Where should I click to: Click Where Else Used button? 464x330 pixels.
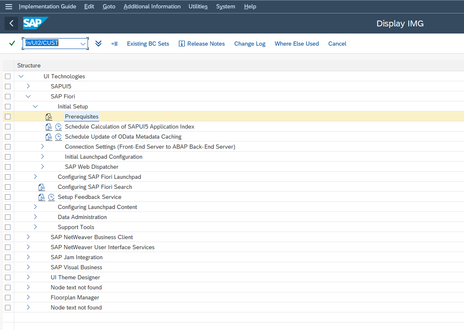[297, 44]
